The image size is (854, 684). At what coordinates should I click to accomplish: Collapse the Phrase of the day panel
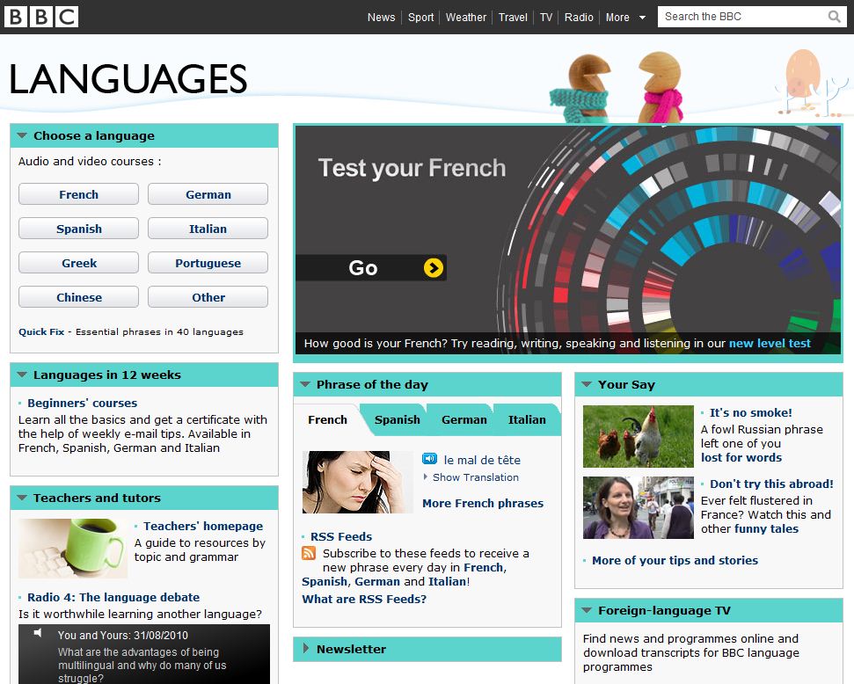(305, 384)
